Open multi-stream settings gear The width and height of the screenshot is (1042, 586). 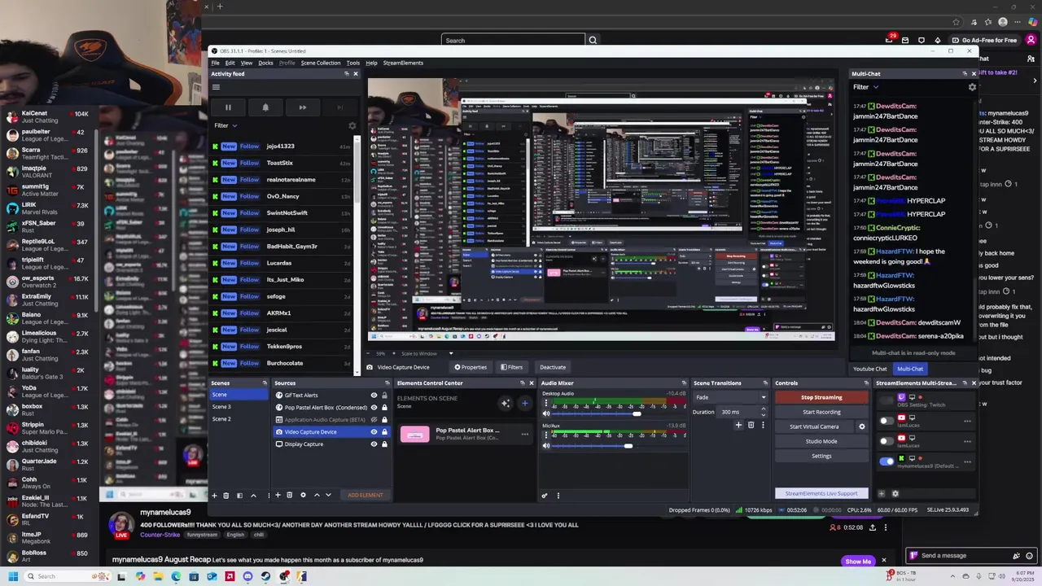pos(895,493)
